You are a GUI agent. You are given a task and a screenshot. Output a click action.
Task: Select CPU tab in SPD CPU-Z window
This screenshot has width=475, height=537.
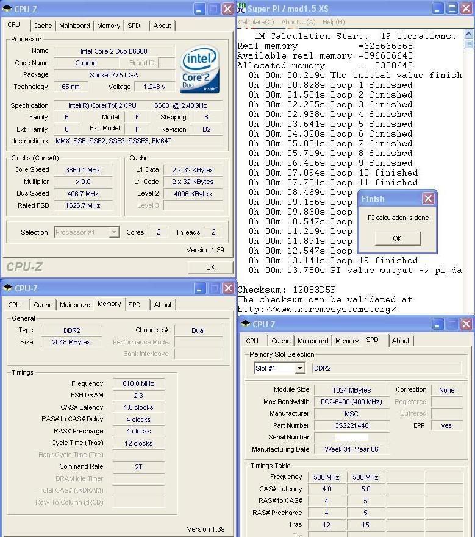click(x=252, y=341)
